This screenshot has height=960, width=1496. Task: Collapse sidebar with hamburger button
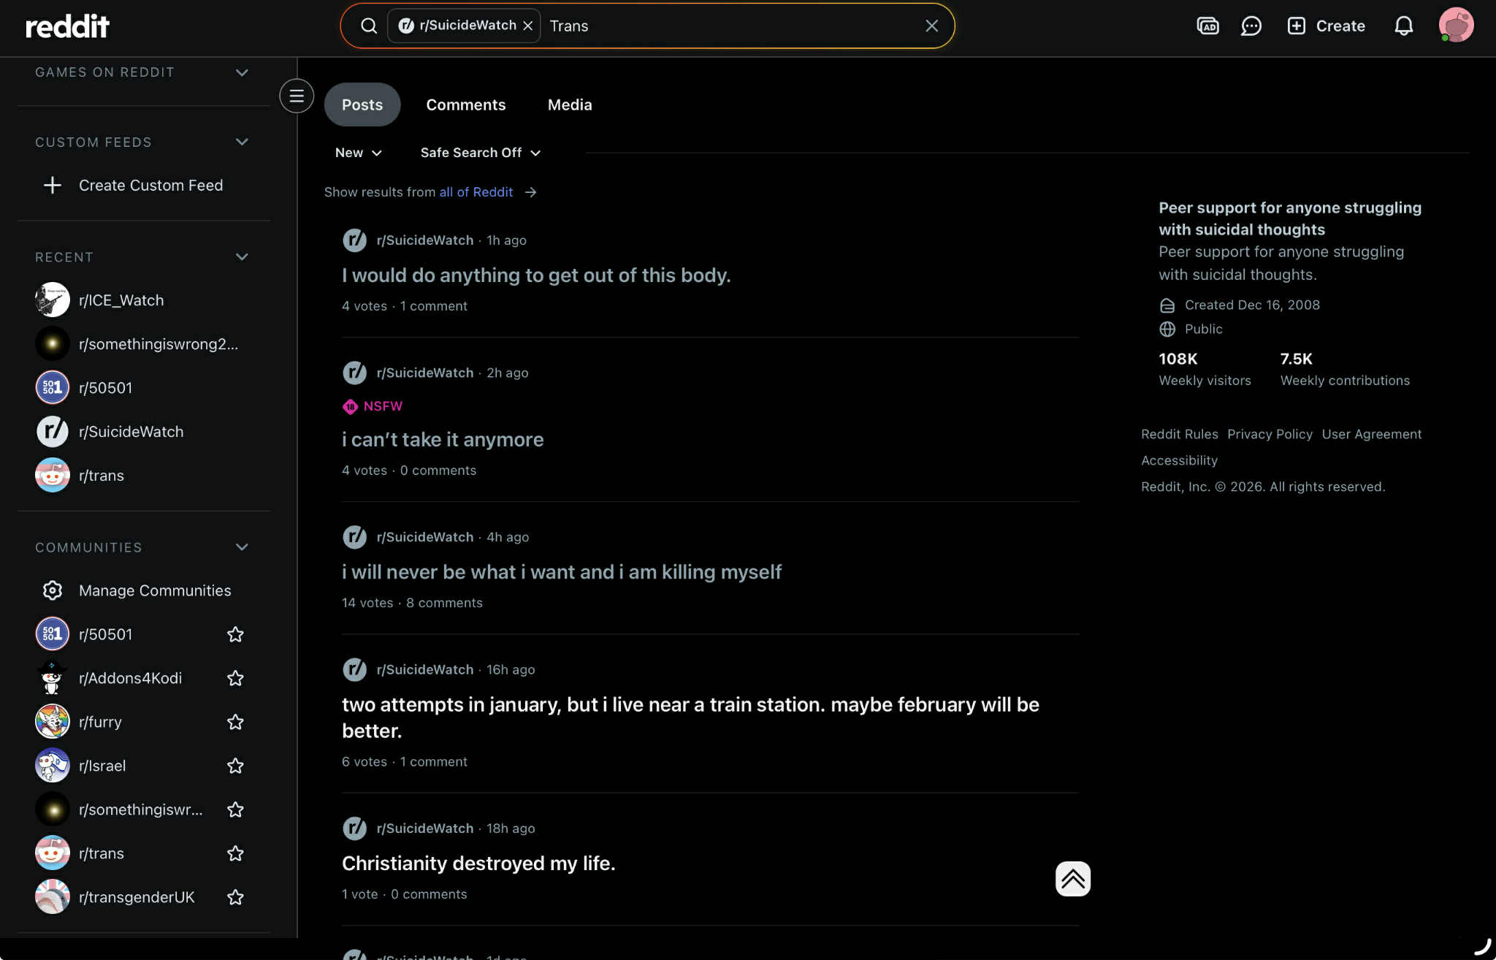point(297,96)
